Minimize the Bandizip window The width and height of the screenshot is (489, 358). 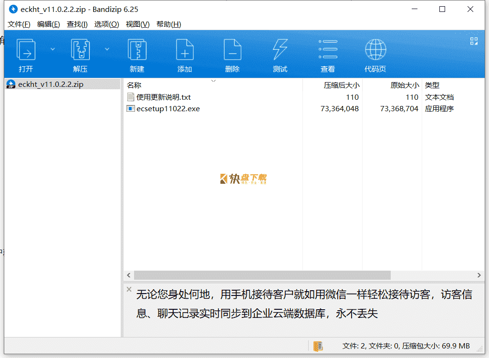[x=415, y=10]
